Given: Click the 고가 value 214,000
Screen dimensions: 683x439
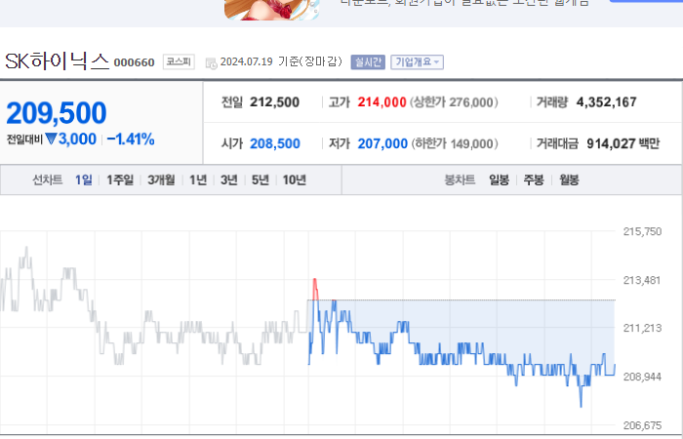Looking at the screenshot, I should [382, 102].
